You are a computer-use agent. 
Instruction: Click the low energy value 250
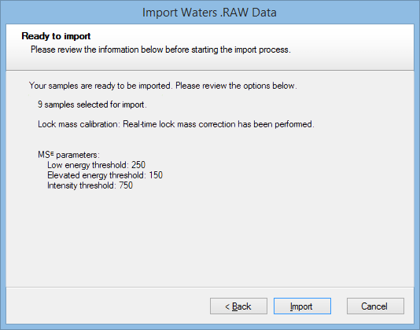[138, 165]
